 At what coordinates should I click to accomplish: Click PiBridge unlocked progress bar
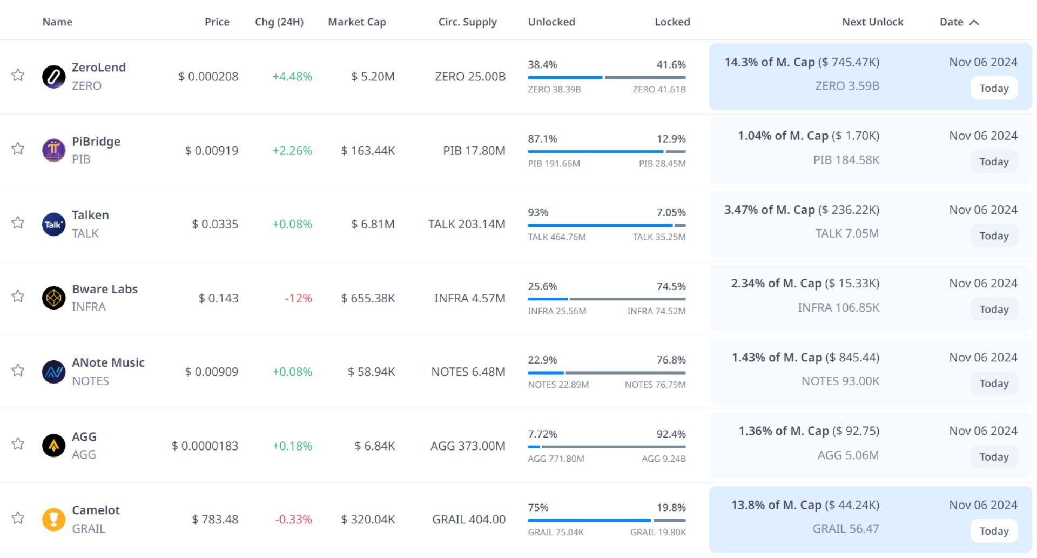click(x=595, y=152)
